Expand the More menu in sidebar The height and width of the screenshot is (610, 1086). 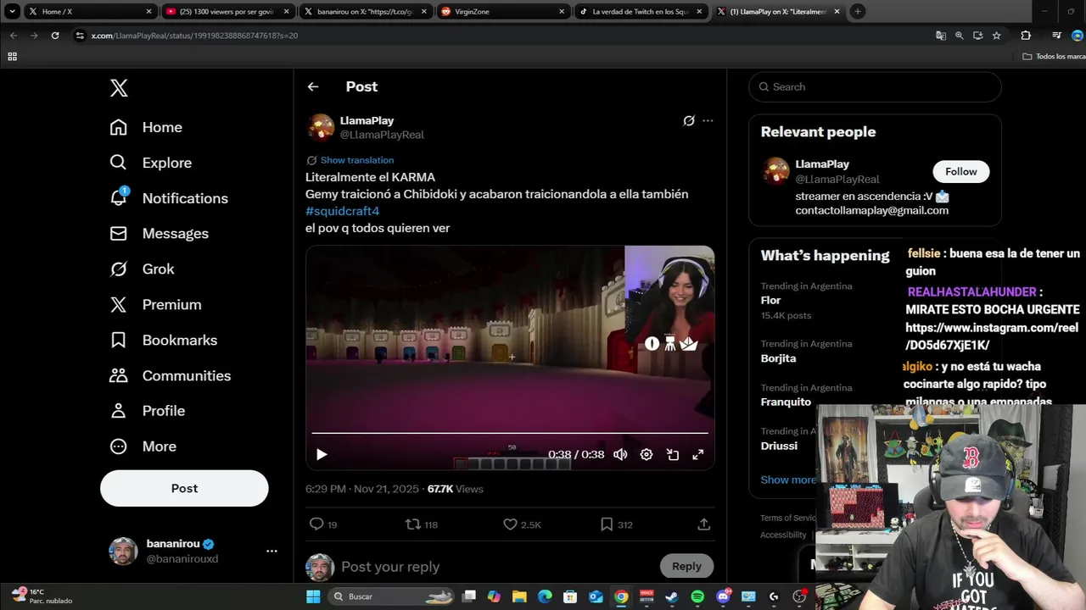[143, 446]
